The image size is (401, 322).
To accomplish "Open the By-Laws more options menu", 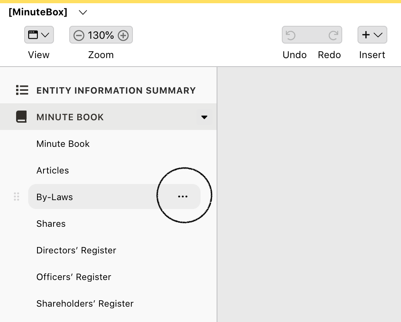I will 183,197.
